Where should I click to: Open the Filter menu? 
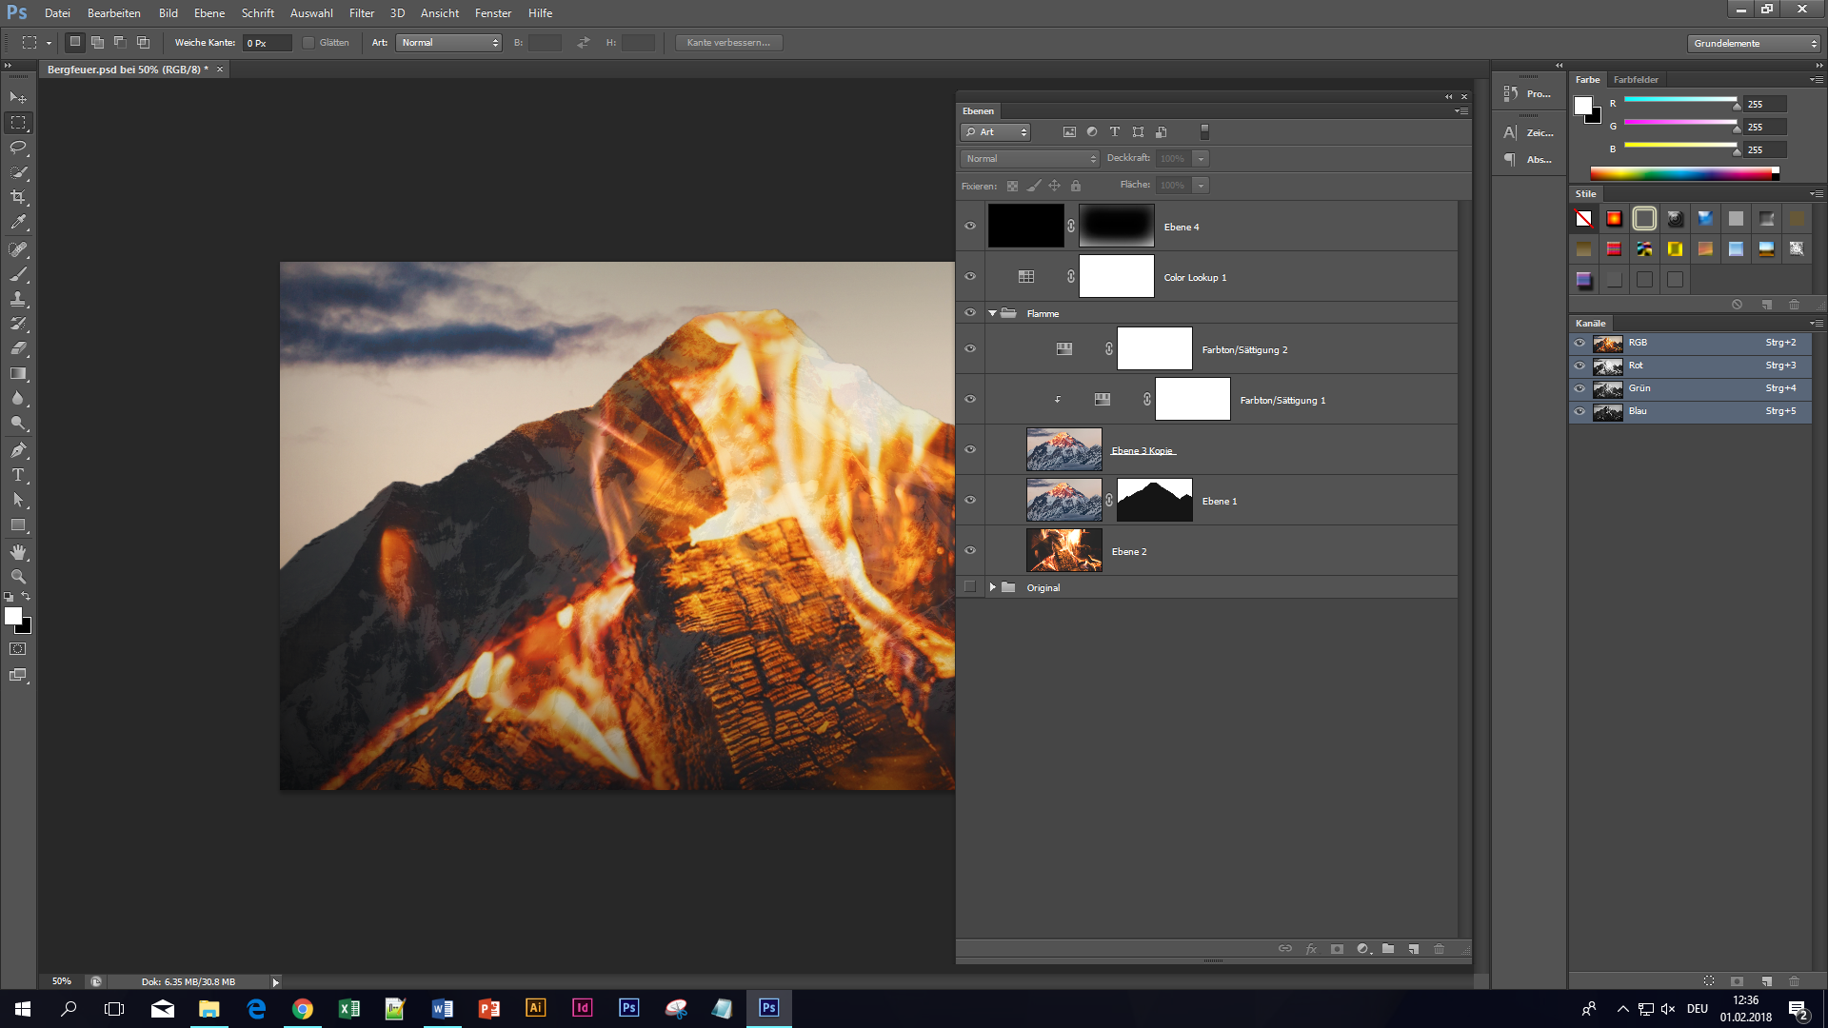[x=361, y=12]
